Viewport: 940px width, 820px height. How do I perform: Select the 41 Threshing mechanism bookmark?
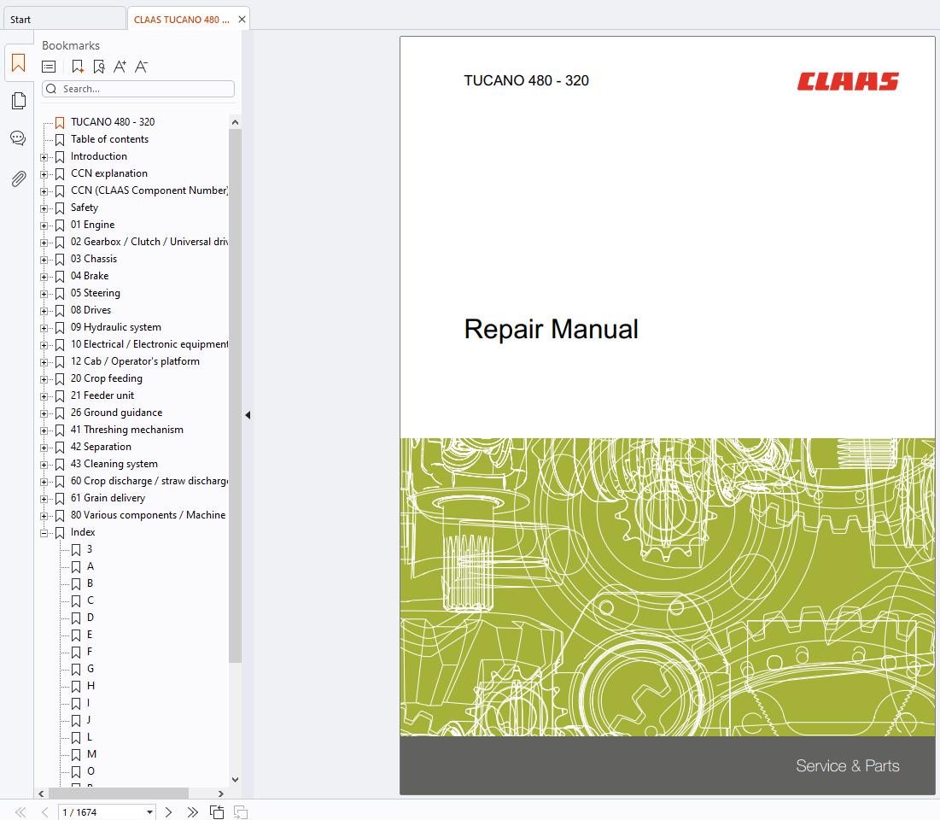coord(126,430)
